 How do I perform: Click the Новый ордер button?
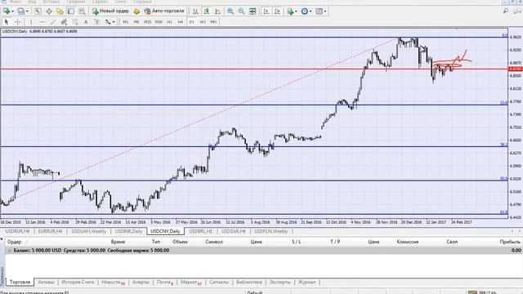(111, 11)
